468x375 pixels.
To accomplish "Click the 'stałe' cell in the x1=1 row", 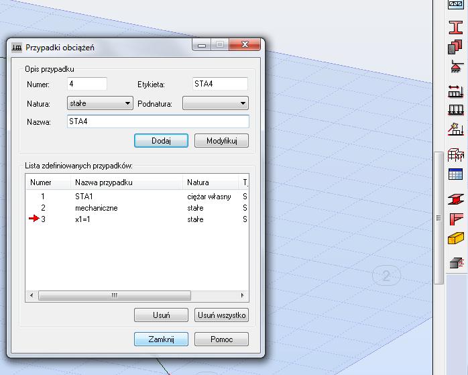I will pyautogui.click(x=195, y=219).
